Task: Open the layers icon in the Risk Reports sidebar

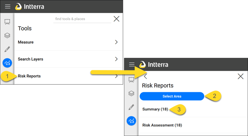Action: click(x=132, y=93)
